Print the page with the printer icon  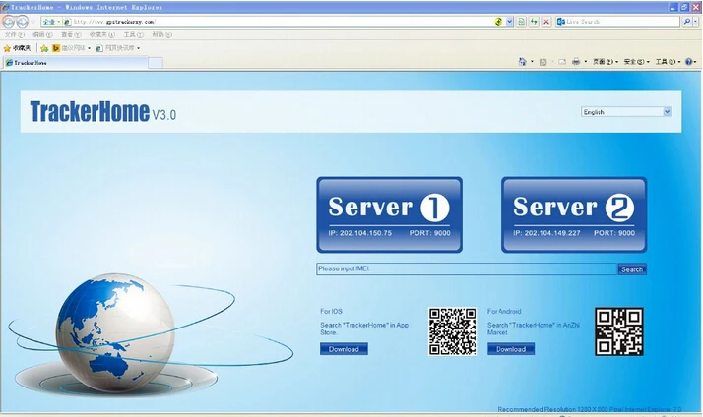(576, 62)
